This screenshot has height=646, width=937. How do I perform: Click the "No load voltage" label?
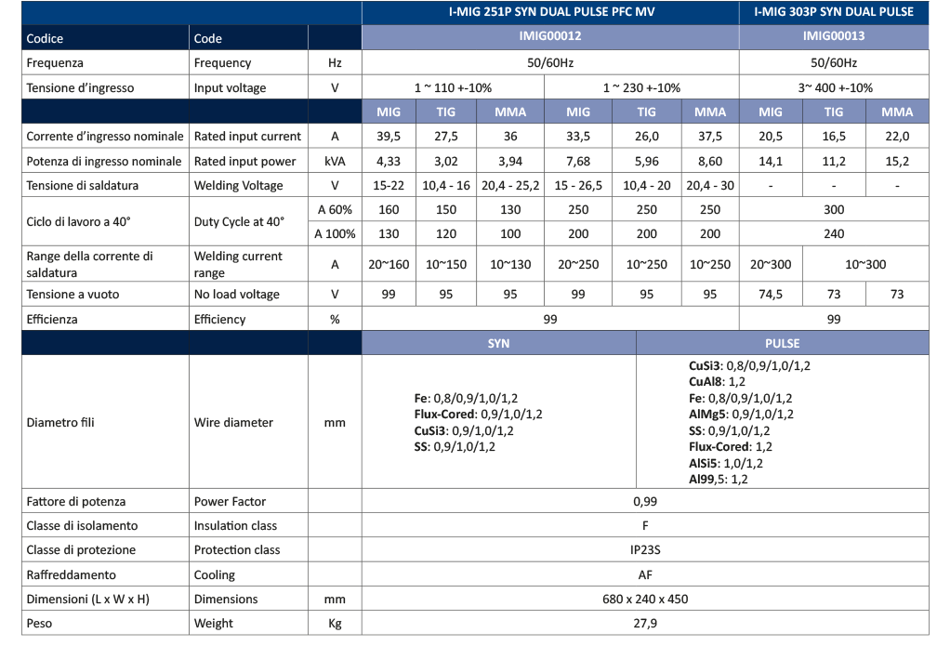237,294
